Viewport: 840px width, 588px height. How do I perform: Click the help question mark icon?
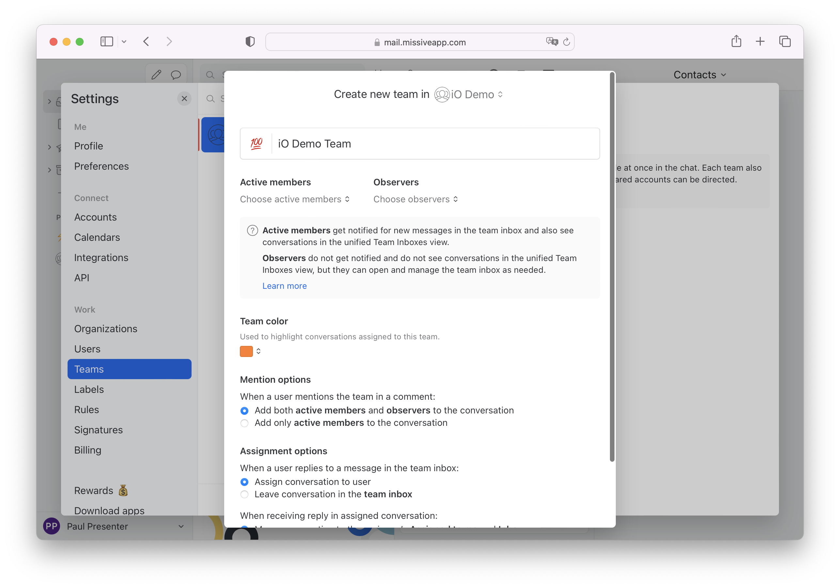pyautogui.click(x=253, y=230)
